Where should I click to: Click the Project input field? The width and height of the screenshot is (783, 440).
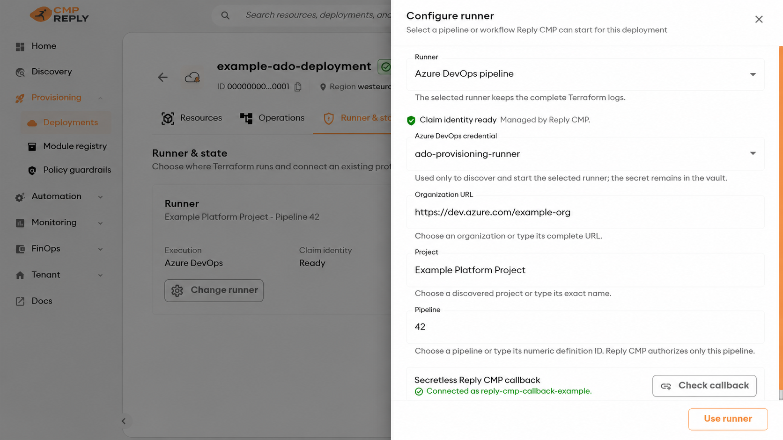coord(585,270)
